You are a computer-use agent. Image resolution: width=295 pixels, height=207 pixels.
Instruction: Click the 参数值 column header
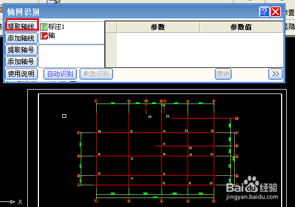(241, 27)
